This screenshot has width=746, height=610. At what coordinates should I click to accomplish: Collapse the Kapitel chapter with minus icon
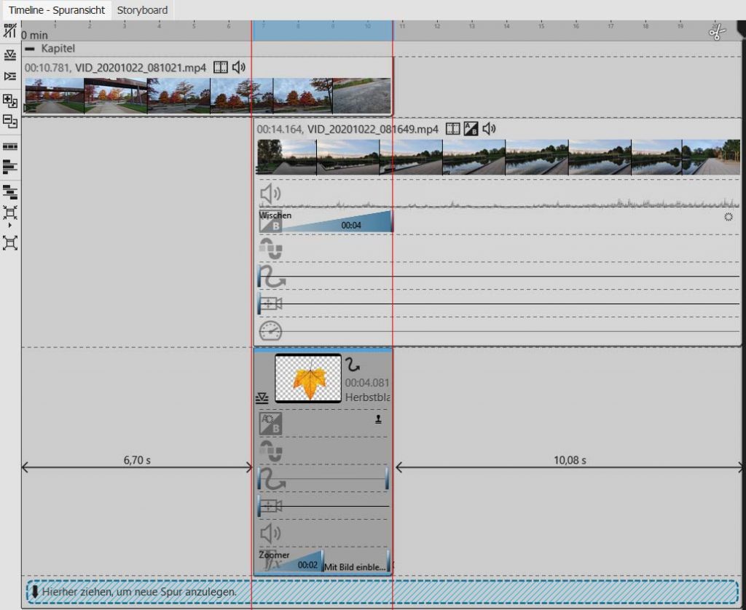click(29, 48)
